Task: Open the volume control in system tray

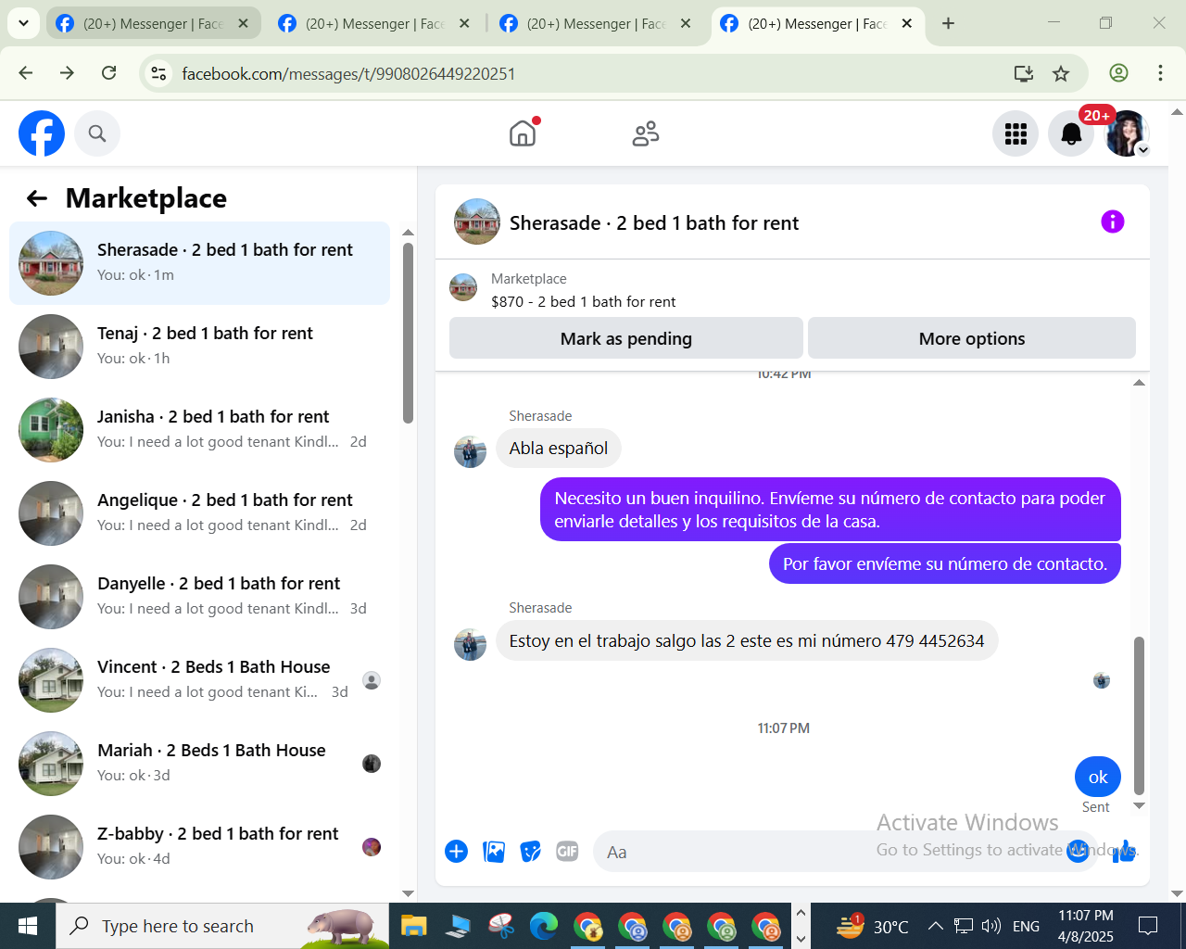Action: click(x=991, y=926)
